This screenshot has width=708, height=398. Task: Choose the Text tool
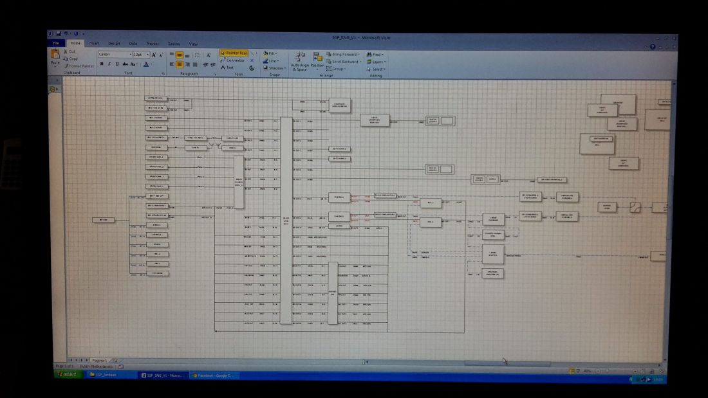coord(228,68)
